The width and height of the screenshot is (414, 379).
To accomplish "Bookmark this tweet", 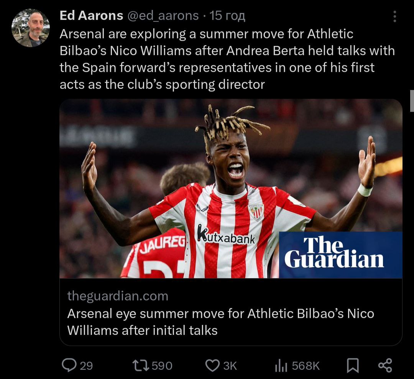I will [353, 366].
